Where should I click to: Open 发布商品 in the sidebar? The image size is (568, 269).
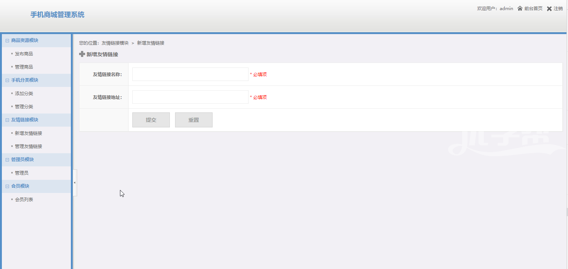point(24,54)
